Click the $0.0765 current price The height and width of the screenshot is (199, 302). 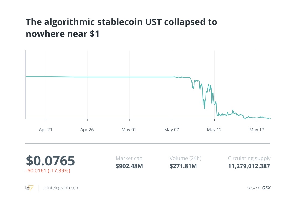(50, 161)
